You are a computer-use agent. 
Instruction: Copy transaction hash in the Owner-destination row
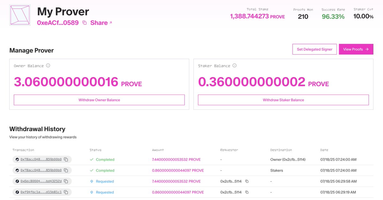[66, 159]
